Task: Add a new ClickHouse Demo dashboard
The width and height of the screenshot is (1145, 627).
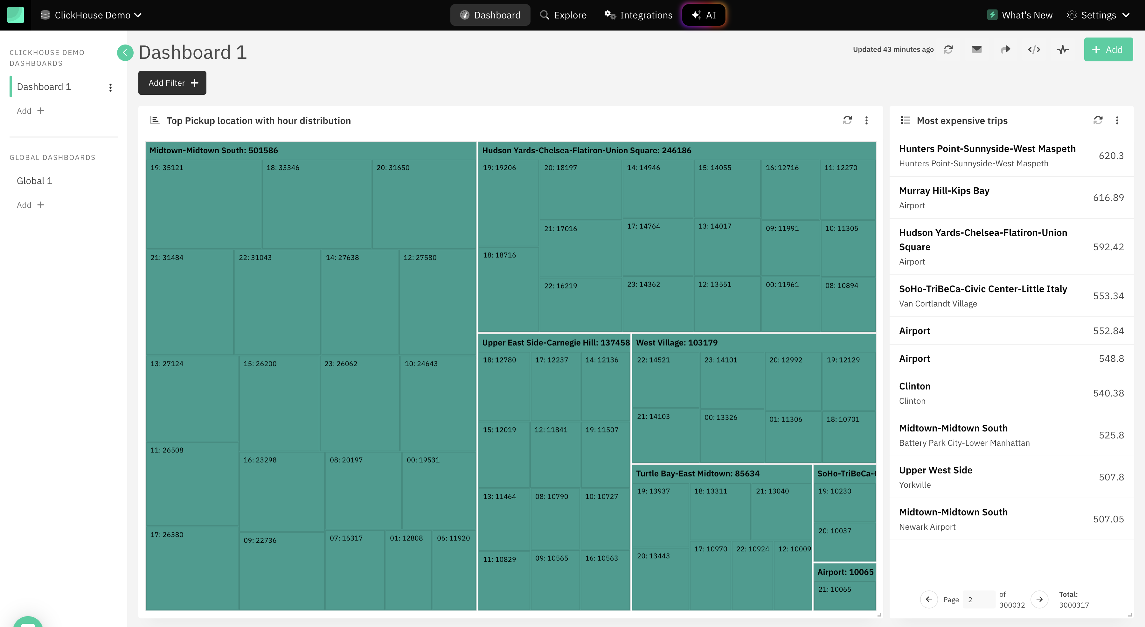Action: tap(30, 111)
